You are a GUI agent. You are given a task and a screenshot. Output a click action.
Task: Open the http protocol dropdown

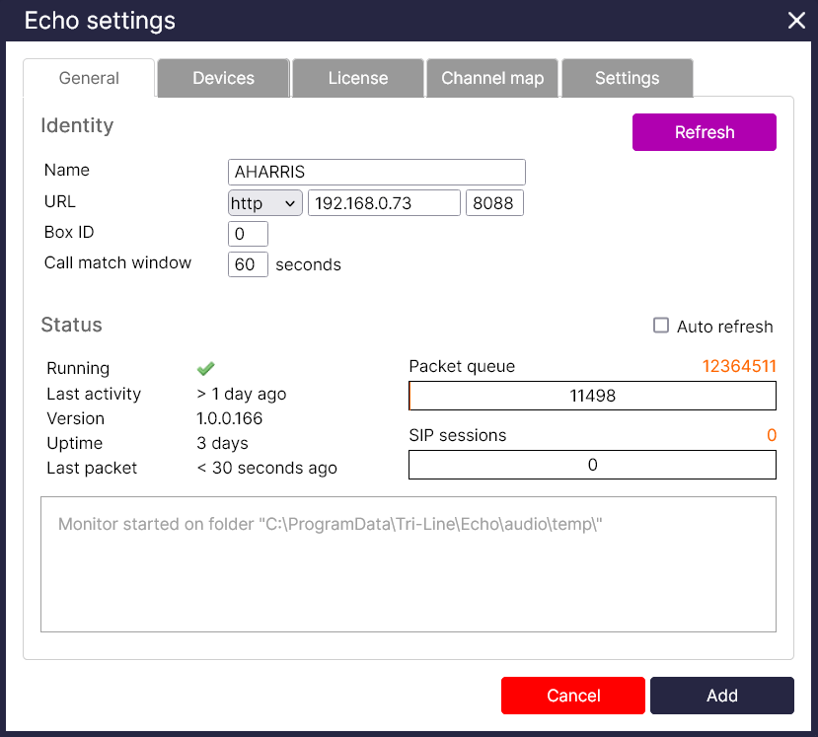264,203
